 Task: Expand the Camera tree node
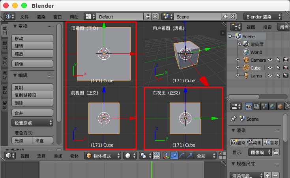tap(238, 59)
